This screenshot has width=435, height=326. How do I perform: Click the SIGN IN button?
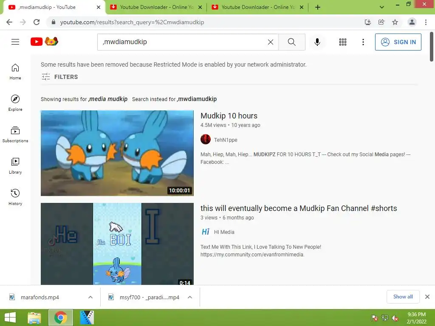pyautogui.click(x=398, y=42)
